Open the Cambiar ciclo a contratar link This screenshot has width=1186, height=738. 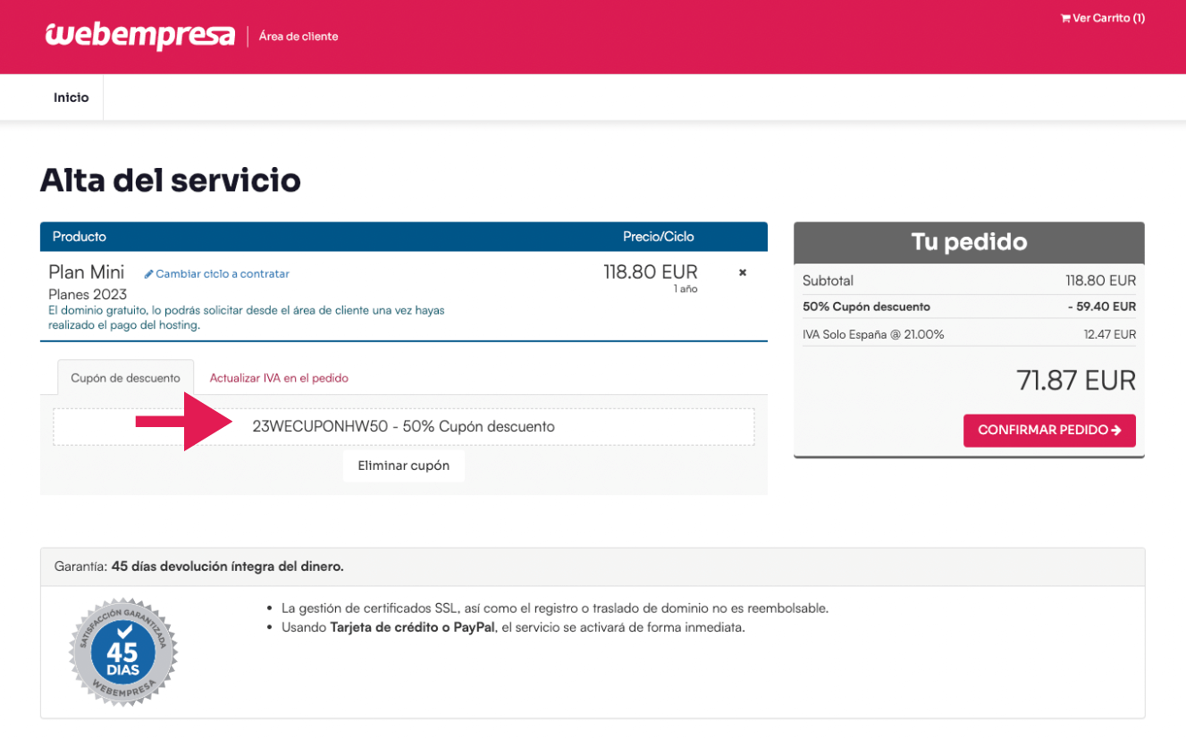click(222, 273)
